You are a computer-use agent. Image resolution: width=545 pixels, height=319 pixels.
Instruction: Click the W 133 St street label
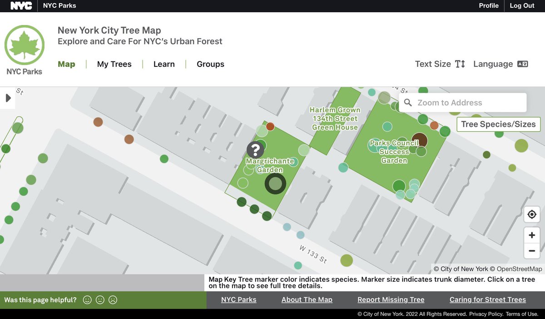(313, 254)
